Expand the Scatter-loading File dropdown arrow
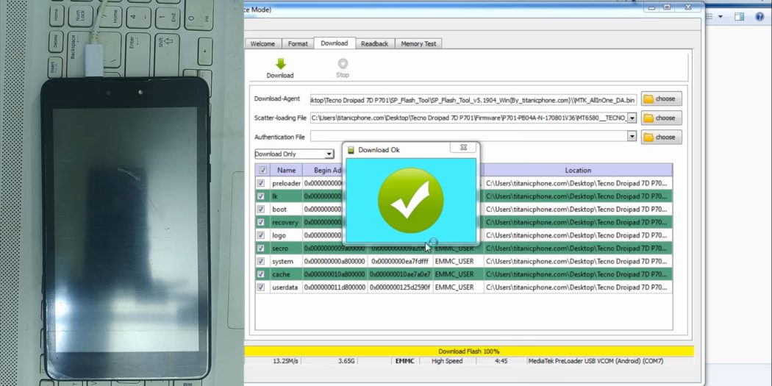The width and height of the screenshot is (772, 386). [632, 118]
